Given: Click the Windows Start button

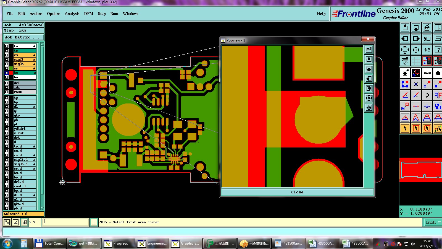Looking at the screenshot, I should click(x=7, y=243).
